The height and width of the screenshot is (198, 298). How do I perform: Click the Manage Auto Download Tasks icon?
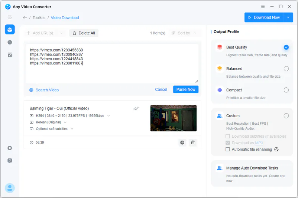tap(220, 168)
